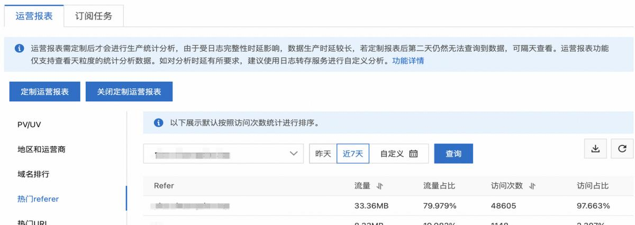Select 地区和运营商 in sidebar
This screenshot has width=635, height=225.
click(x=41, y=149)
